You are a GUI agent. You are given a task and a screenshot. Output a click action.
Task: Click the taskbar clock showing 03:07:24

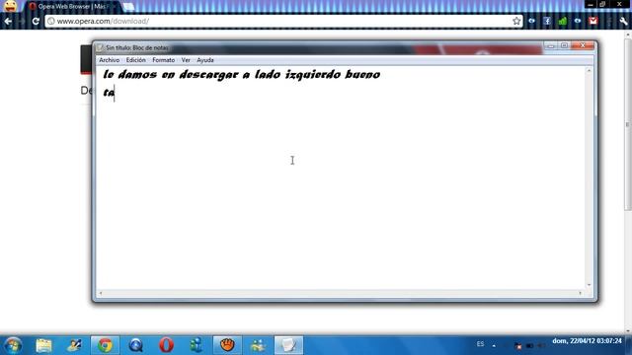pos(587,341)
